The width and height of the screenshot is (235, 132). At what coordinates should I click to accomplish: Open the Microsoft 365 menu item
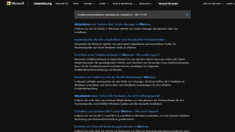pos(62,3)
